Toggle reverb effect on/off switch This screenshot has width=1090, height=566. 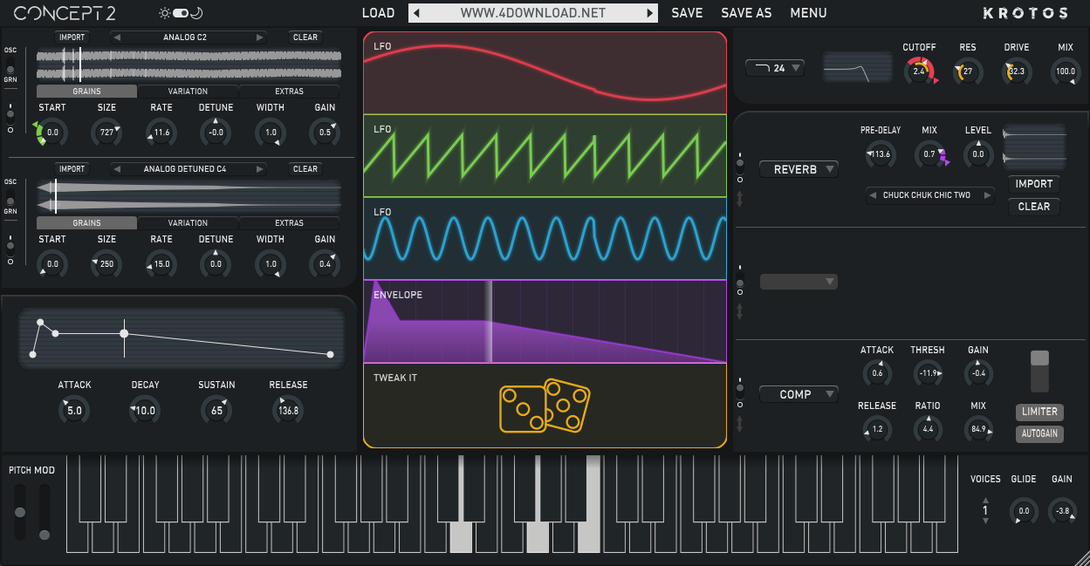tap(741, 163)
